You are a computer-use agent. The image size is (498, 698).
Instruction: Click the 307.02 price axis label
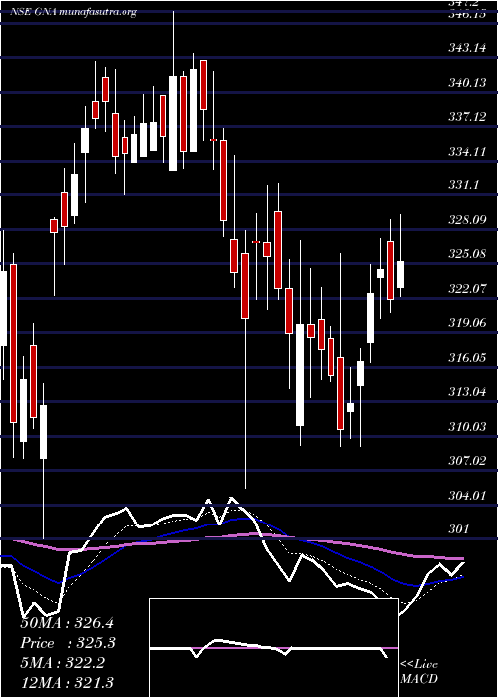tap(467, 461)
